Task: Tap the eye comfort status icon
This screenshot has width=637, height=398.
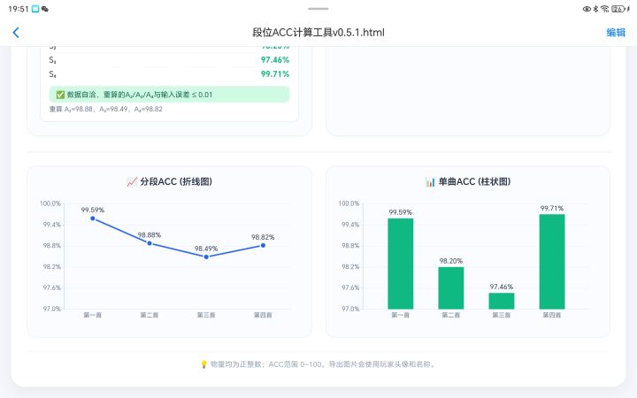Action: click(587, 9)
